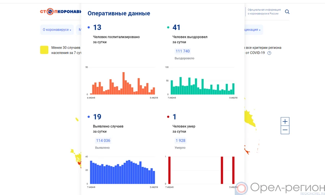This screenshot has width=325, height=195.
Task: Click the search magnifier icon
Action: [x=287, y=12]
